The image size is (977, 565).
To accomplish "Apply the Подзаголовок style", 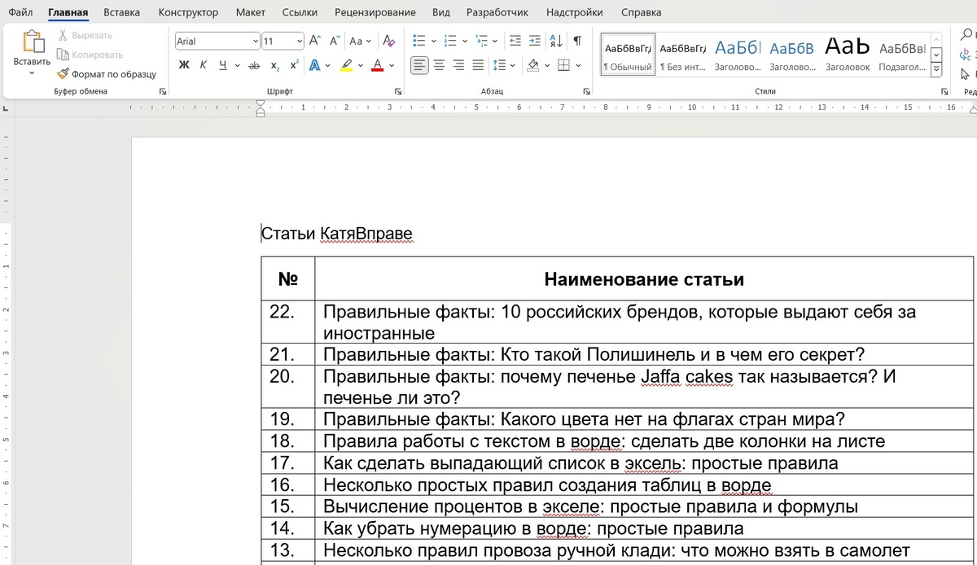I will [902, 55].
